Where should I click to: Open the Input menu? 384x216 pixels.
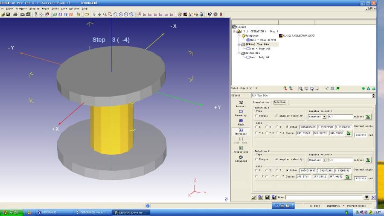click(9, 9)
